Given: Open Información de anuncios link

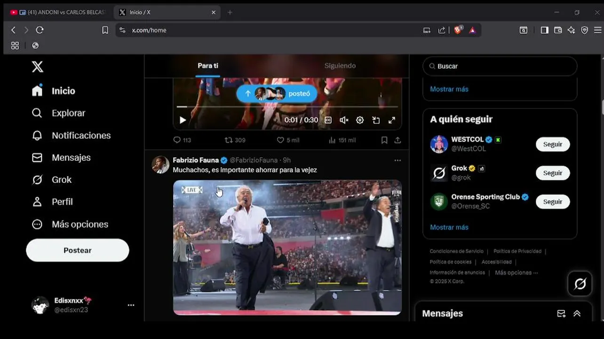Looking at the screenshot, I should (x=457, y=273).
